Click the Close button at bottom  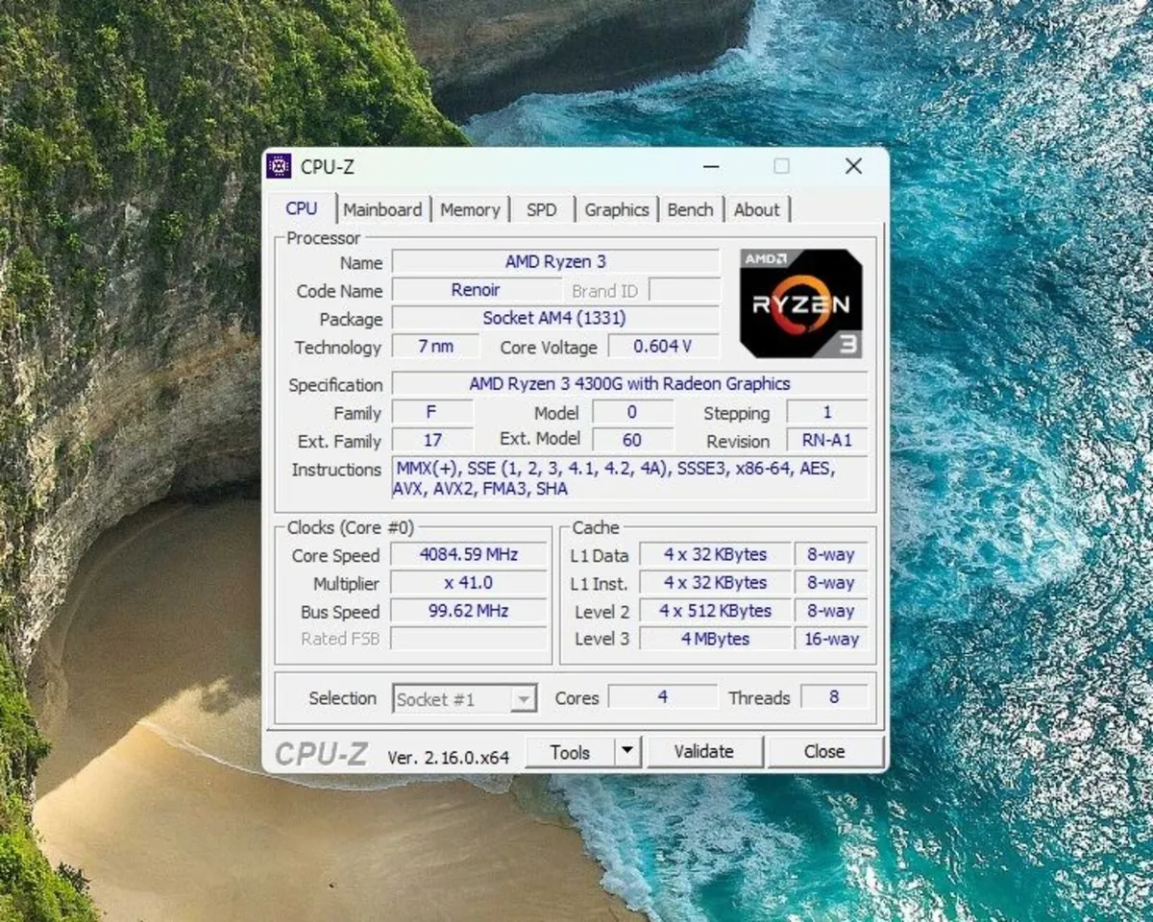click(x=824, y=752)
